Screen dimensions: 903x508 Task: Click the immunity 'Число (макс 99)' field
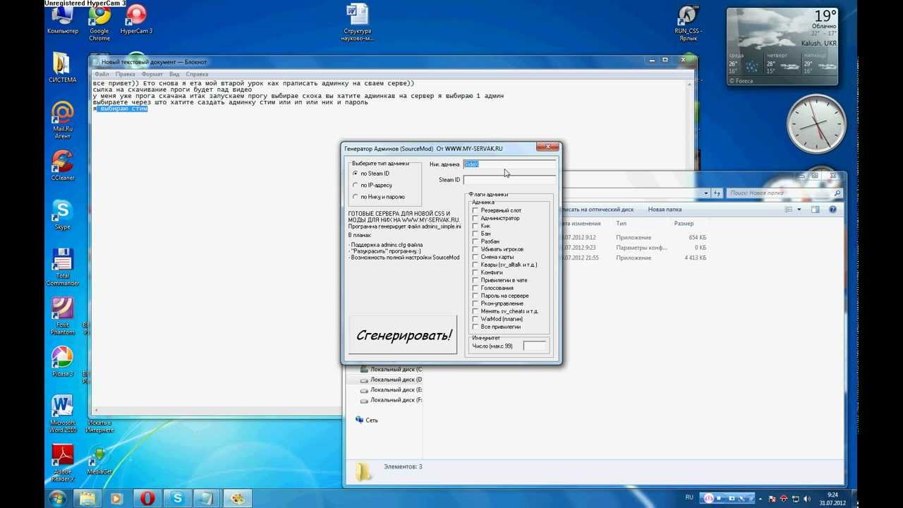point(535,346)
